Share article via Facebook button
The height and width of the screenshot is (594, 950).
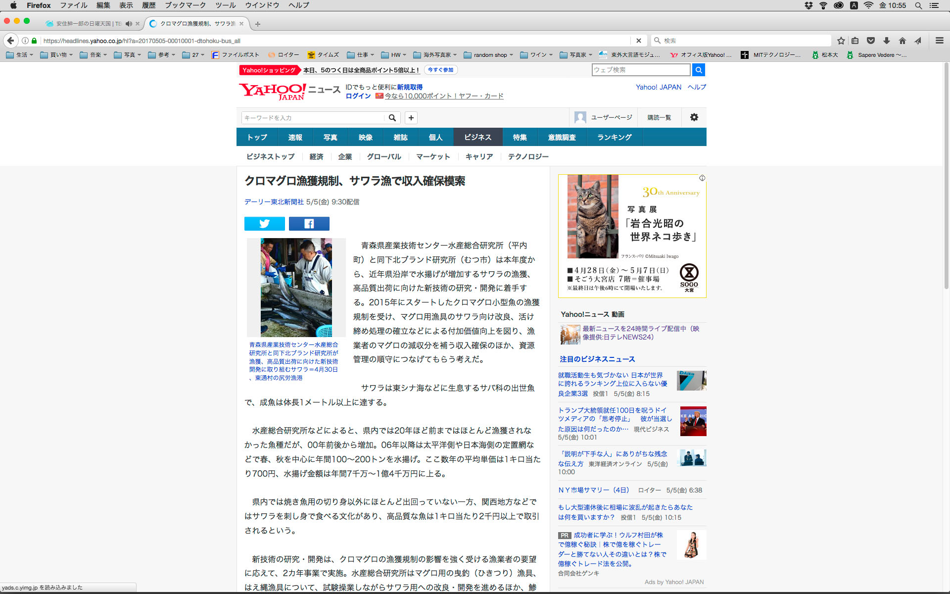coord(309,224)
